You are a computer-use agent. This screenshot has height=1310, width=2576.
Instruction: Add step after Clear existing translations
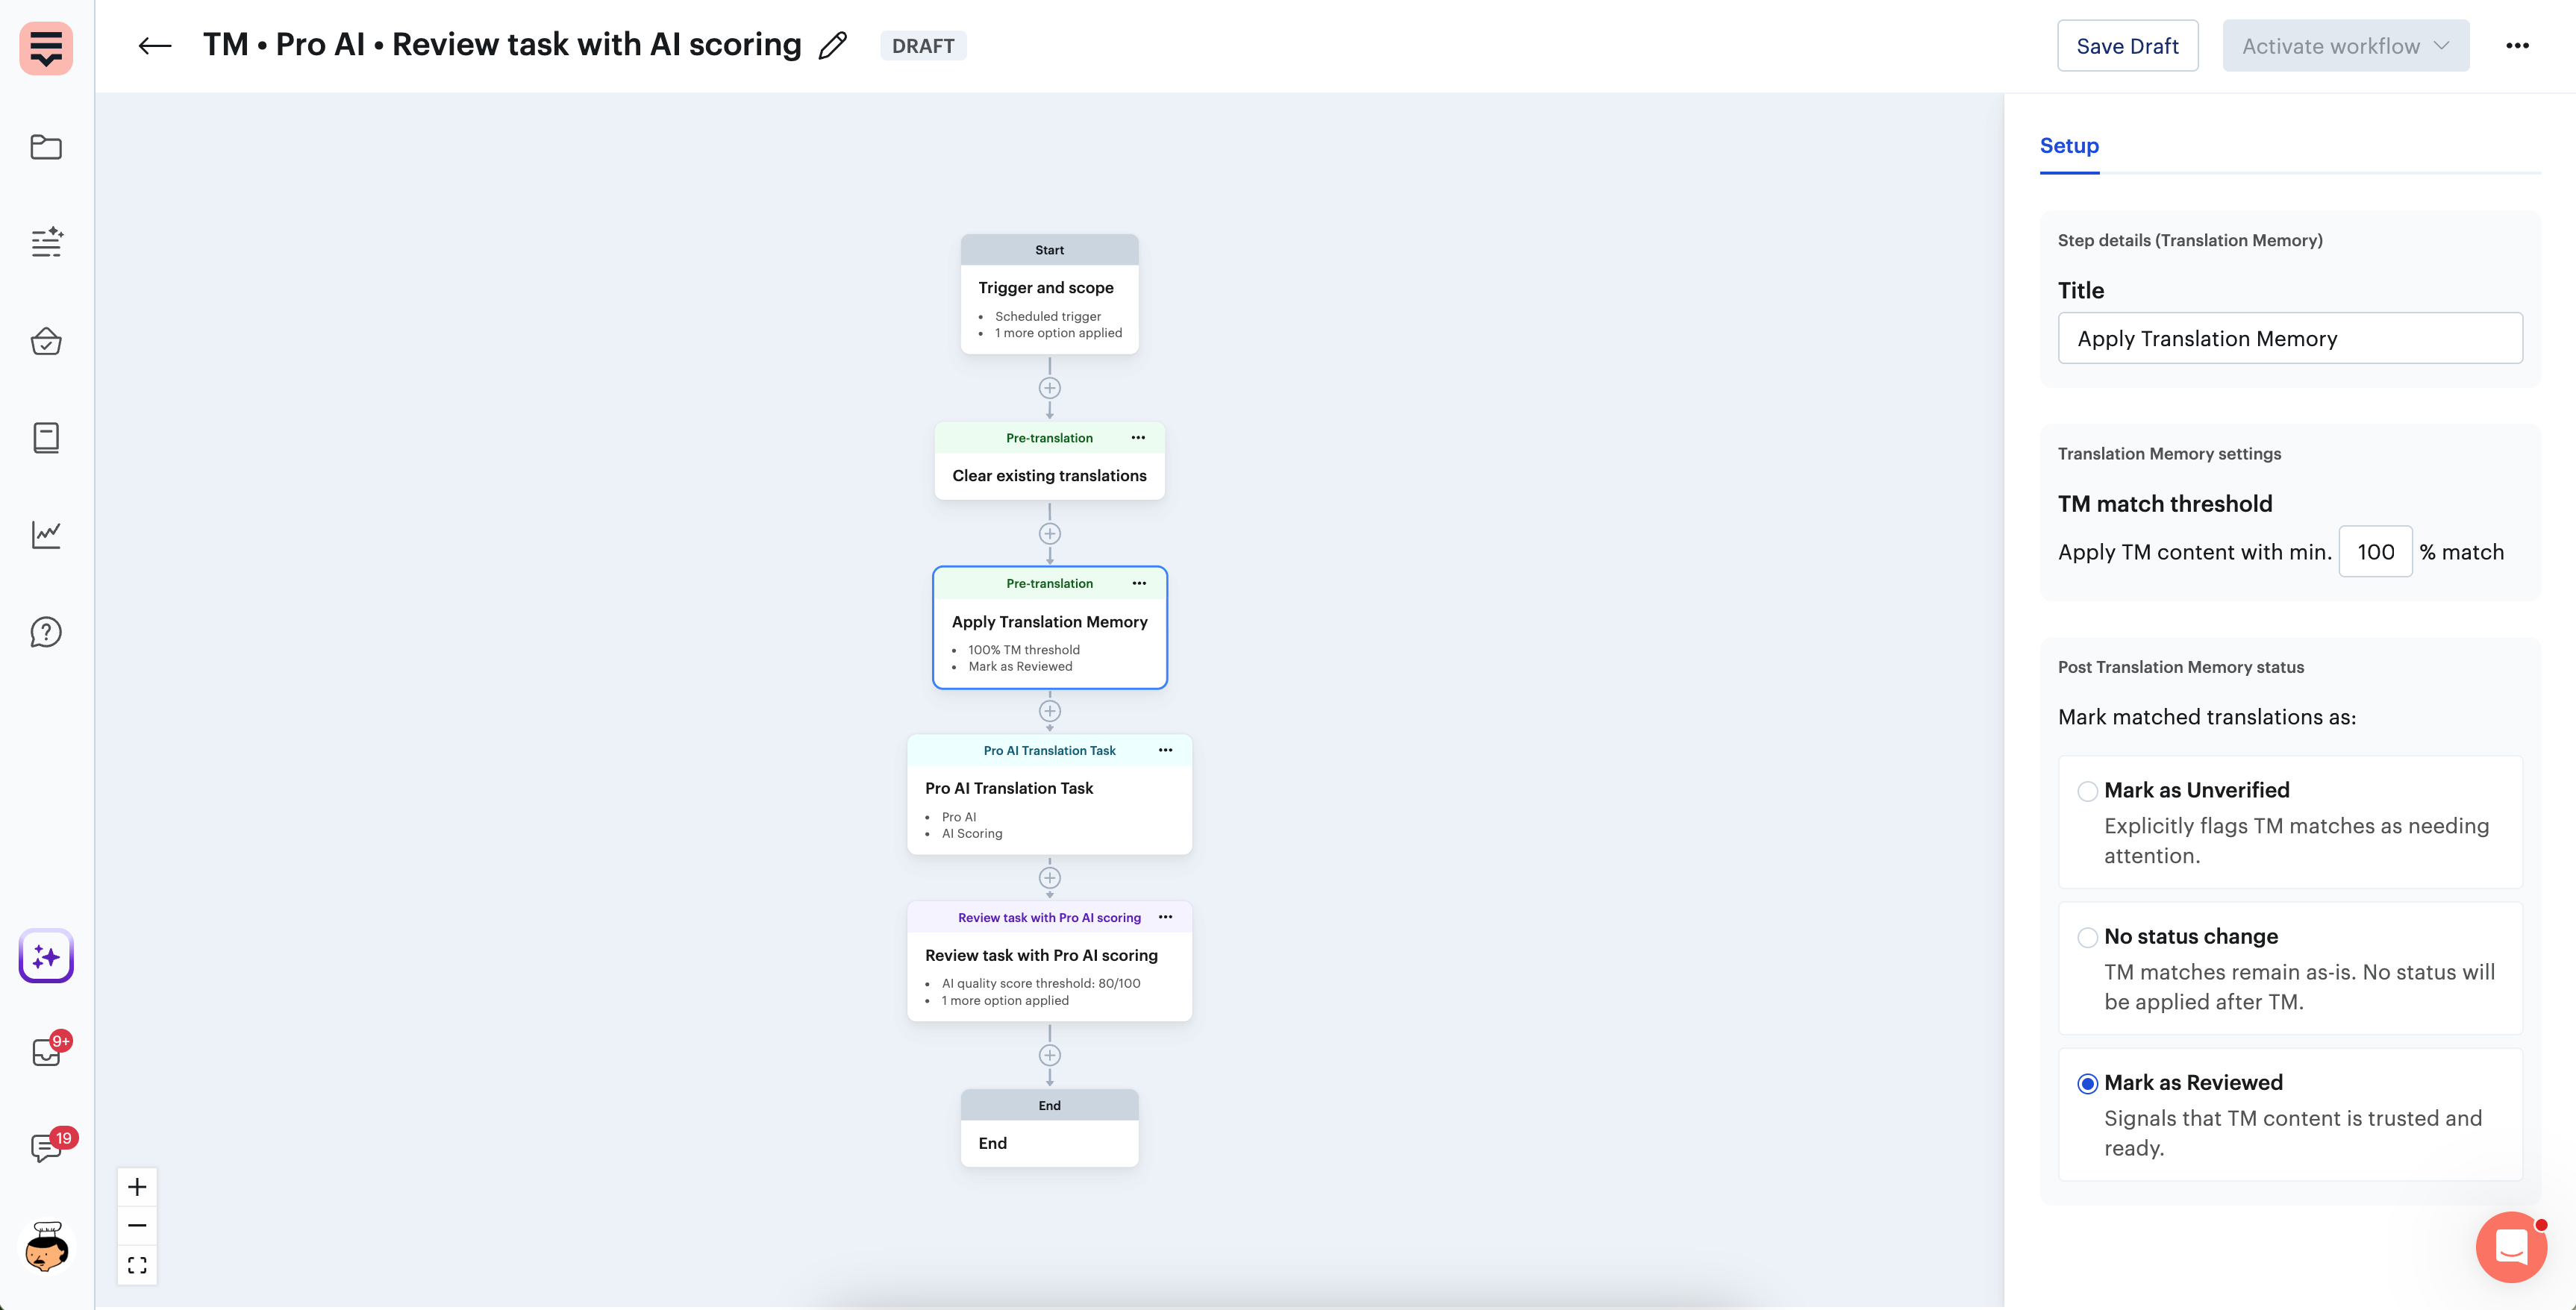pos(1049,534)
